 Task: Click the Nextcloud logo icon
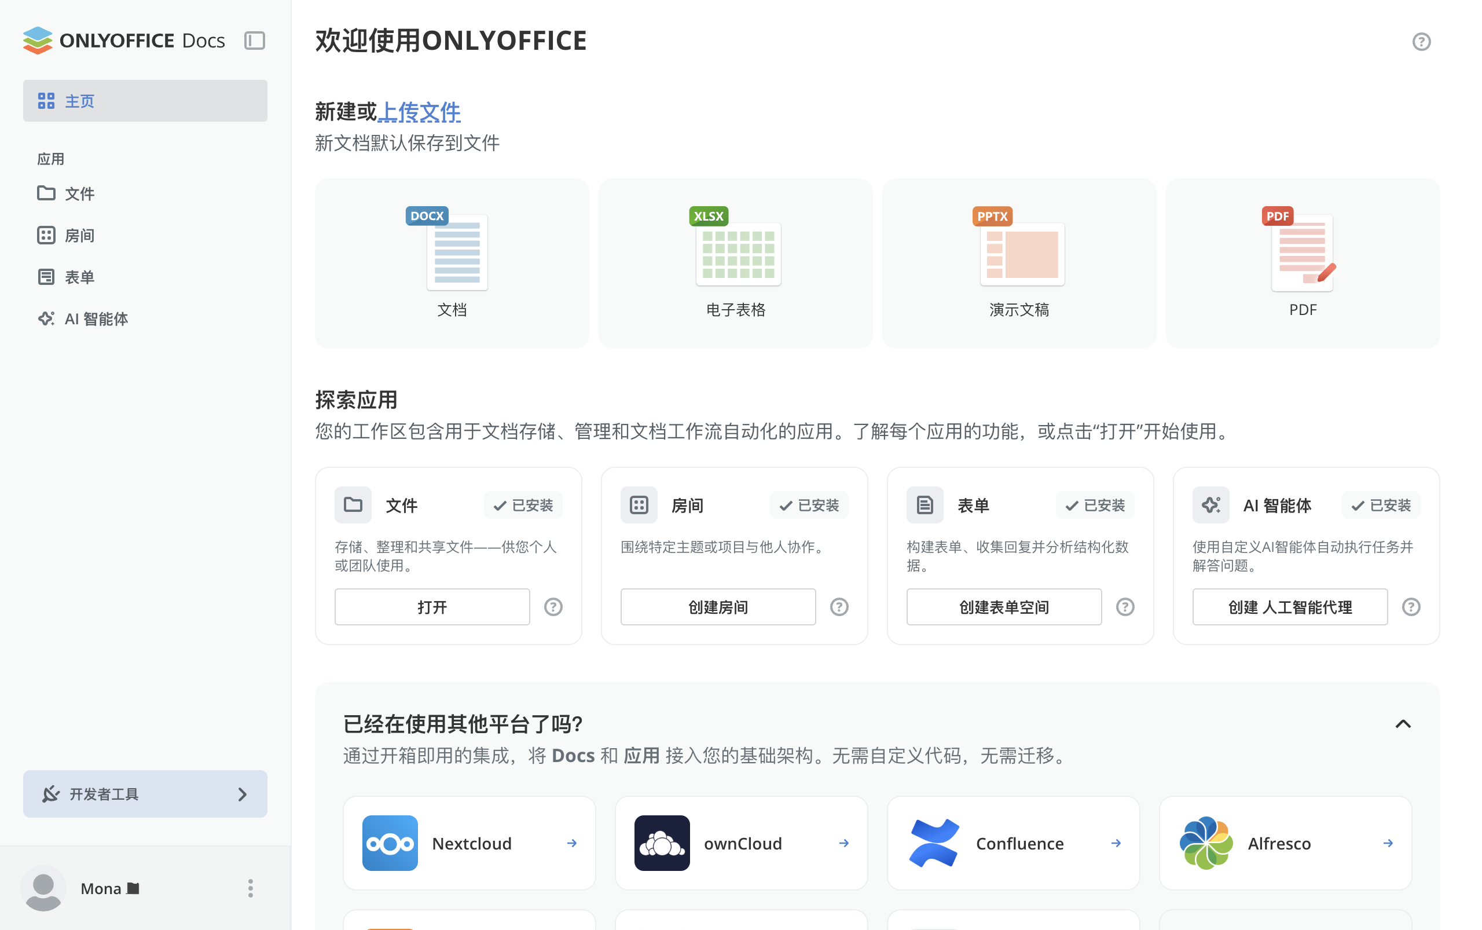point(390,843)
